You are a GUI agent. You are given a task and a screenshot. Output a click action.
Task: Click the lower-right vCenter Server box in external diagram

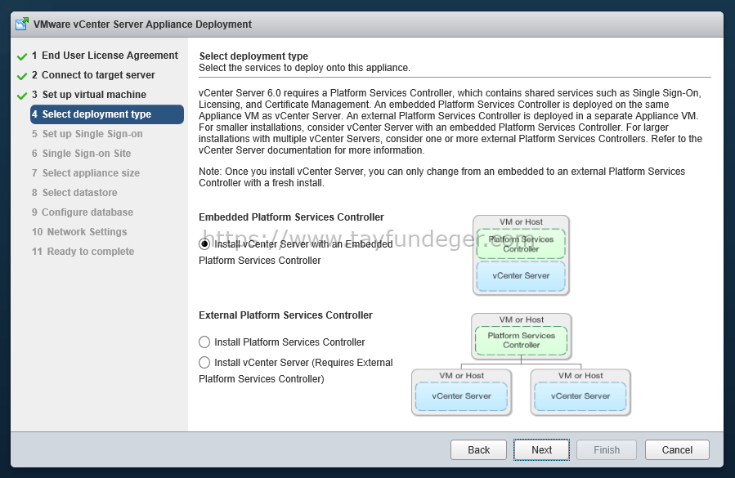(x=580, y=396)
